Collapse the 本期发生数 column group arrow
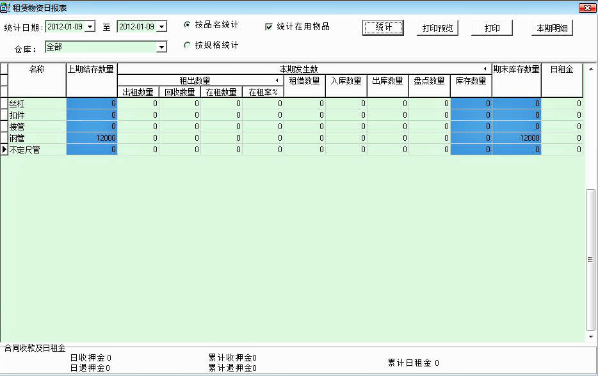The width and height of the screenshot is (598, 376). [485, 69]
